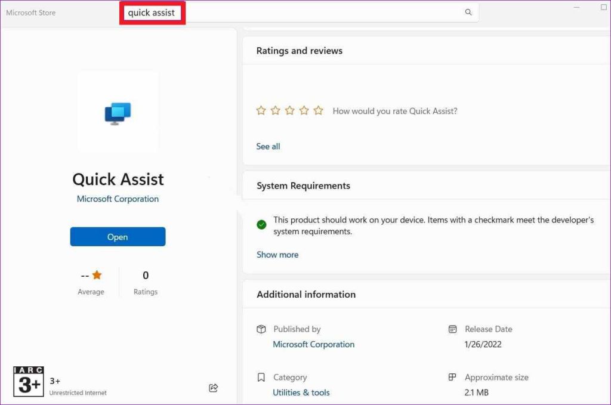The width and height of the screenshot is (611, 405).
Task: Rate Quick Assist five stars
Action: 319,110
